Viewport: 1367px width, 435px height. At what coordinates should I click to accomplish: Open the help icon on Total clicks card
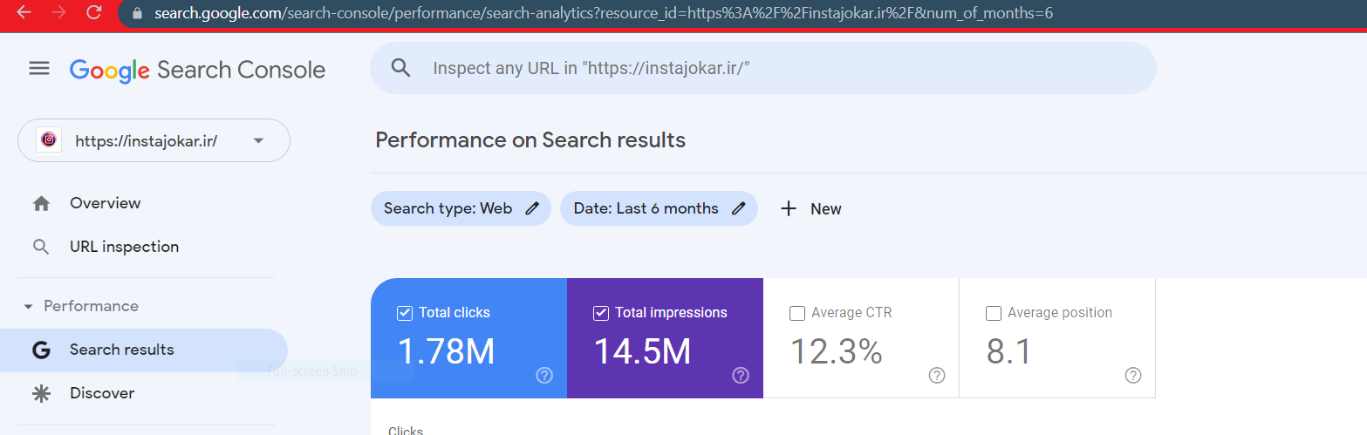coord(544,376)
